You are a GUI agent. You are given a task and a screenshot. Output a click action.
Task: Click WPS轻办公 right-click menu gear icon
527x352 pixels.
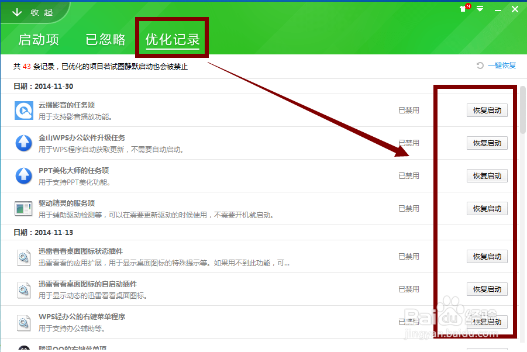click(x=23, y=323)
